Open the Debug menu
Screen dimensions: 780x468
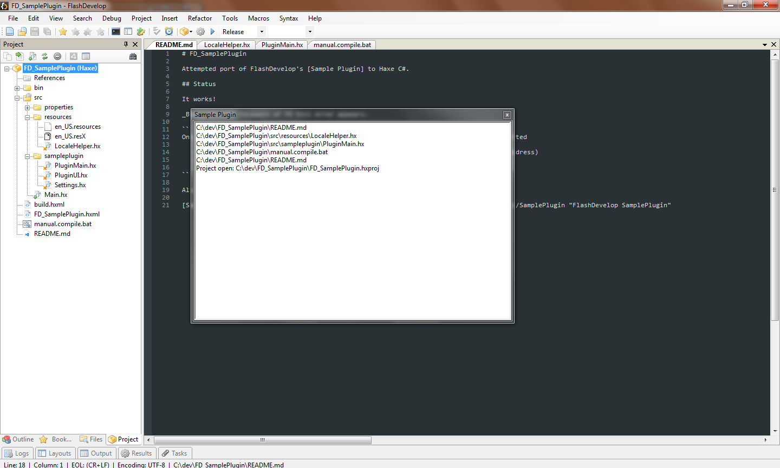pos(112,18)
